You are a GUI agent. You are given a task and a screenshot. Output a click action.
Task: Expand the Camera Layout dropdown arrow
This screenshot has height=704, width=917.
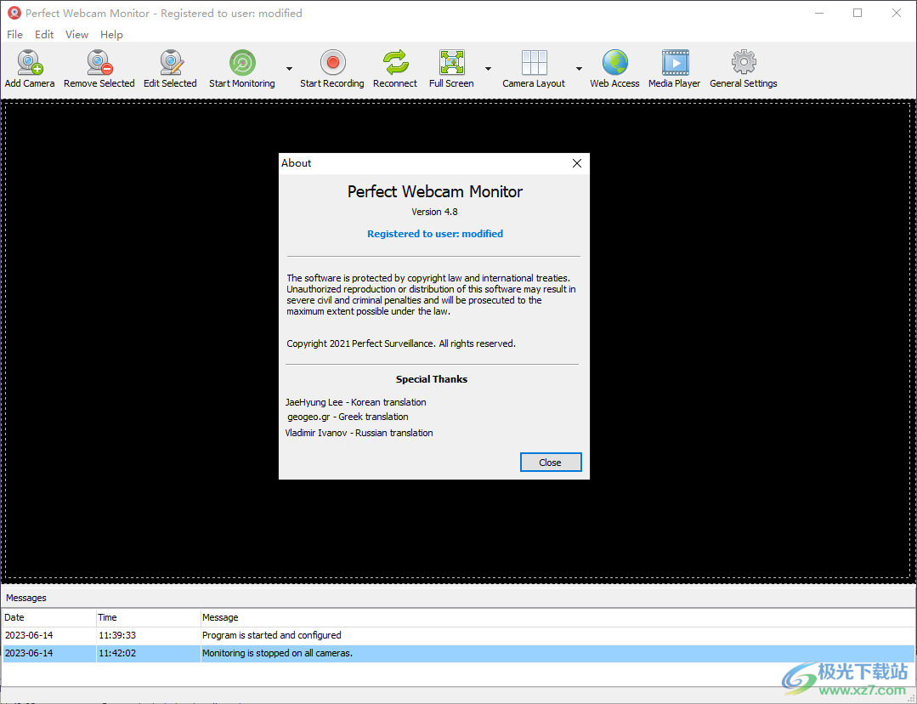coord(579,69)
